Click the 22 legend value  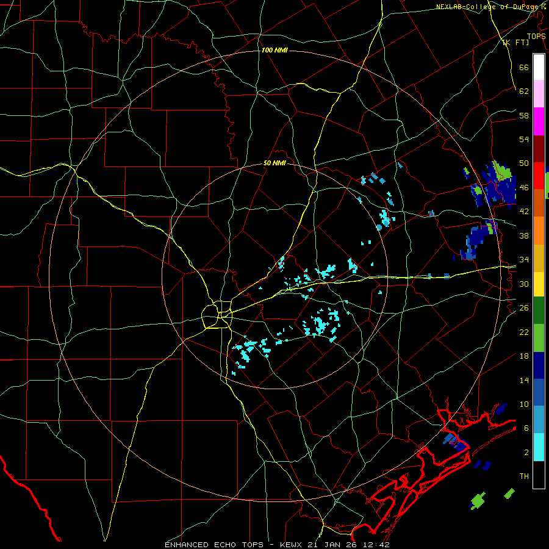524,332
